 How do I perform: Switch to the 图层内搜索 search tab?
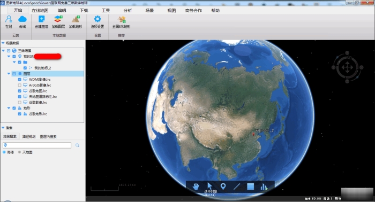(48, 137)
